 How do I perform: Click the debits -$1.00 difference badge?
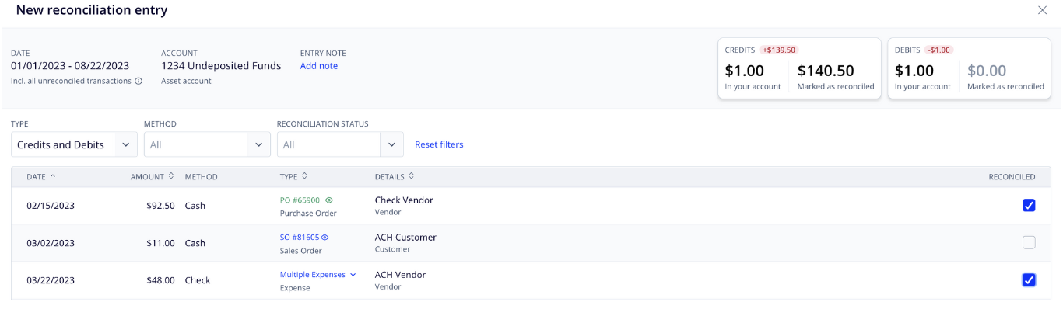tap(938, 50)
